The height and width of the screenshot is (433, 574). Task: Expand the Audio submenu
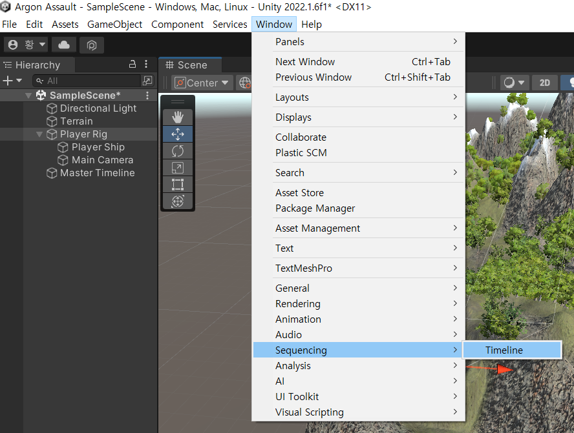click(358, 335)
